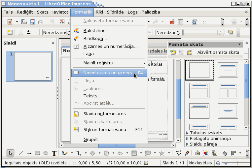Choose Slaida noformējums menu entry

(x=109, y=114)
